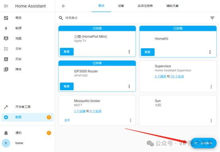Open HomePod Mini card three-dot menu
The width and height of the screenshot is (220, 152).
(x=129, y=52)
